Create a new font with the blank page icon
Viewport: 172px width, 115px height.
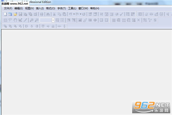coord(5,14)
